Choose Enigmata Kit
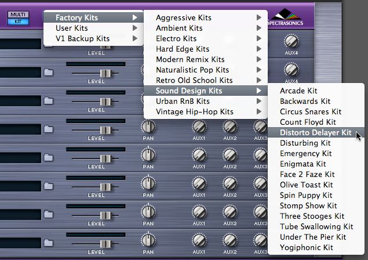368x260 pixels. tap(316, 164)
